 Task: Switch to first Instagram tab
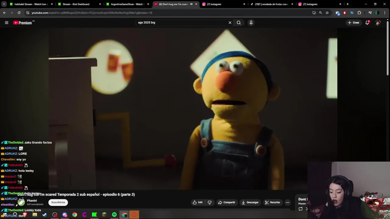click(224, 4)
